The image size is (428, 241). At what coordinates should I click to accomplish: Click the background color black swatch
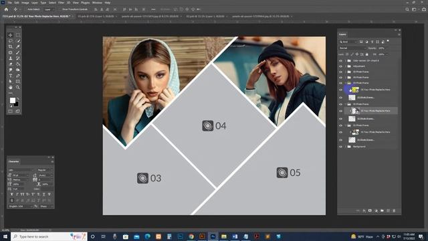coord(17,104)
